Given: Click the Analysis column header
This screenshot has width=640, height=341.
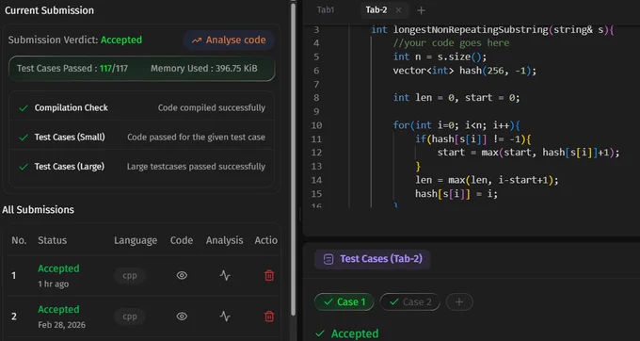Looking at the screenshot, I should pos(225,240).
